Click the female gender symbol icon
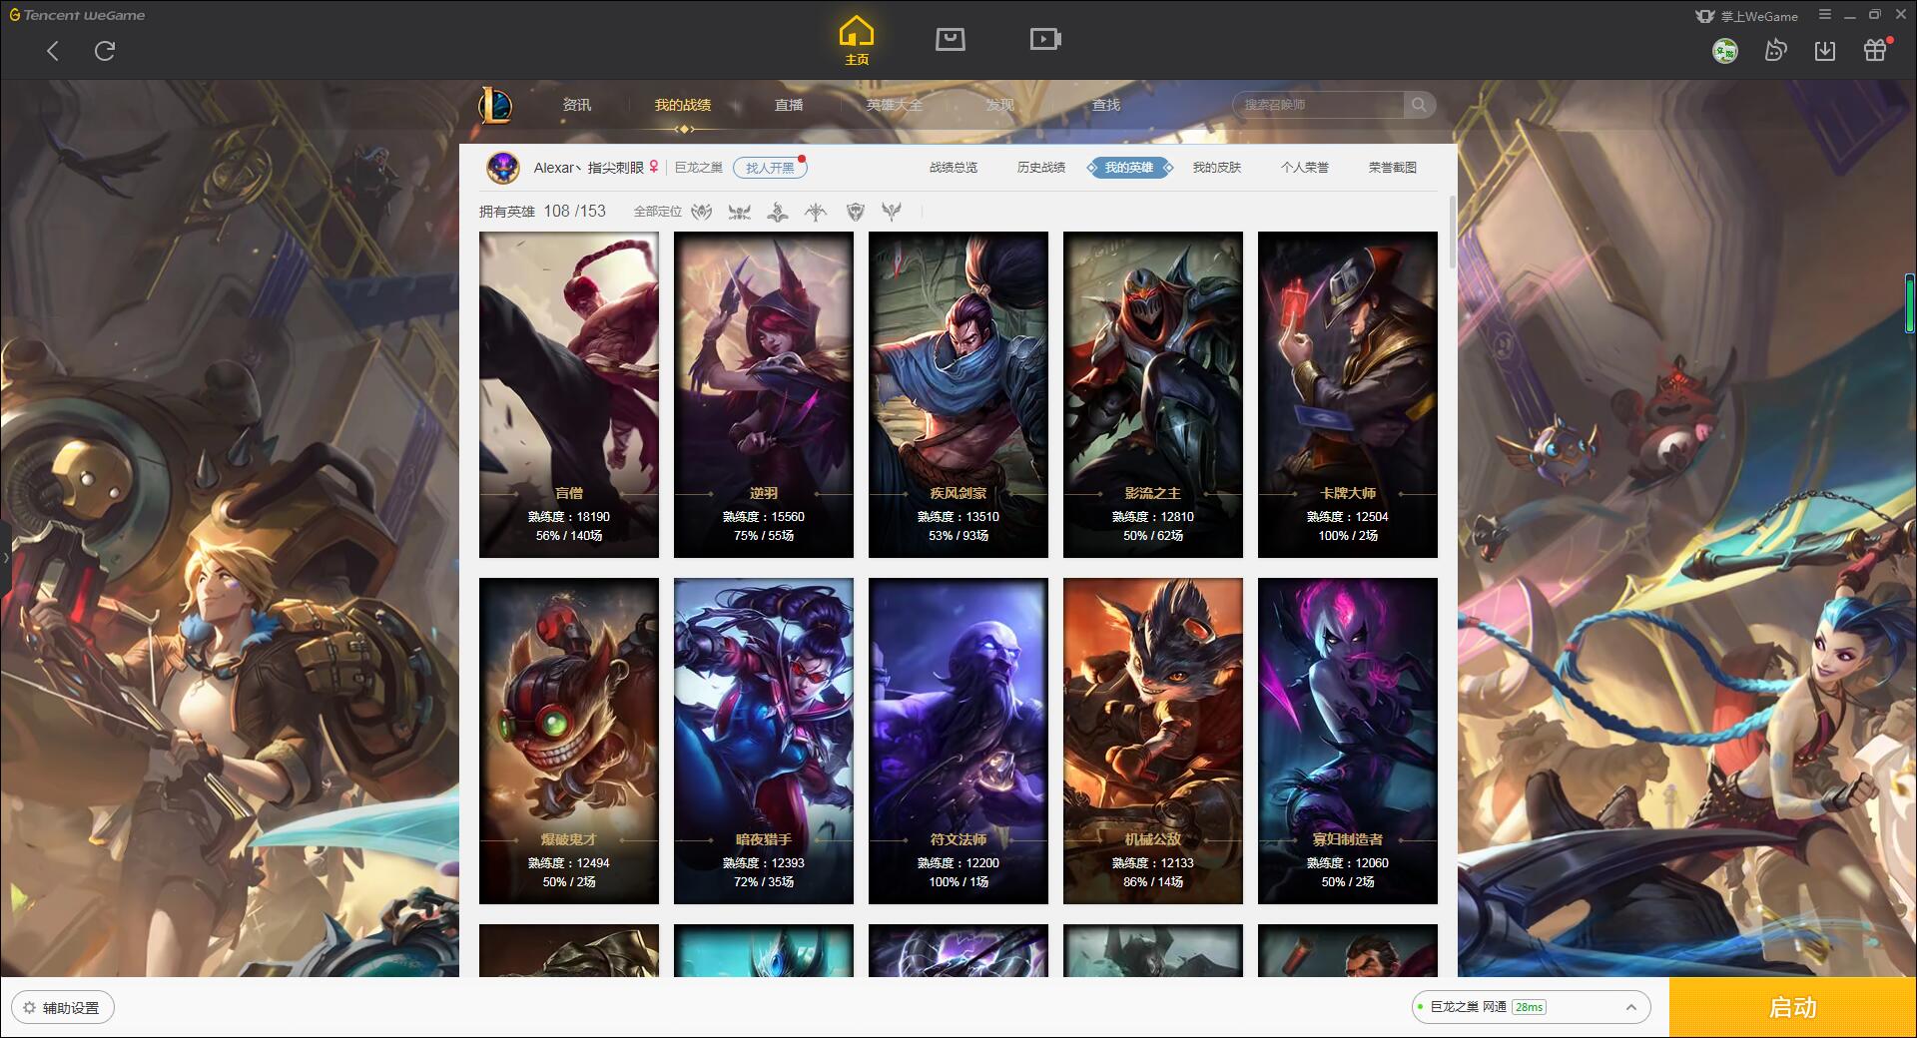The image size is (1917, 1038). tap(654, 167)
